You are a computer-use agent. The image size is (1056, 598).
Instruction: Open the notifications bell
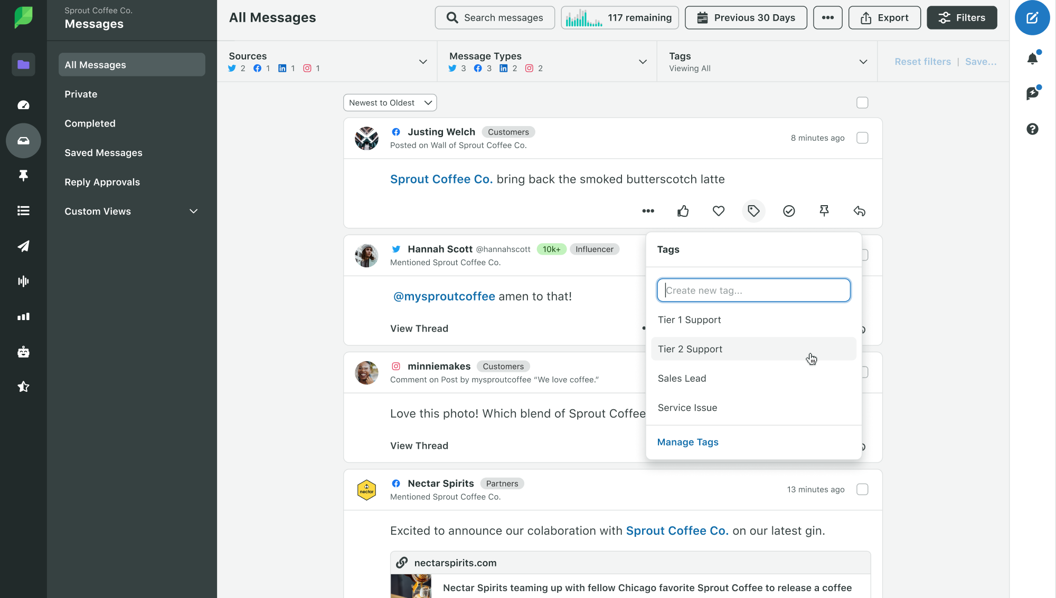(x=1032, y=59)
